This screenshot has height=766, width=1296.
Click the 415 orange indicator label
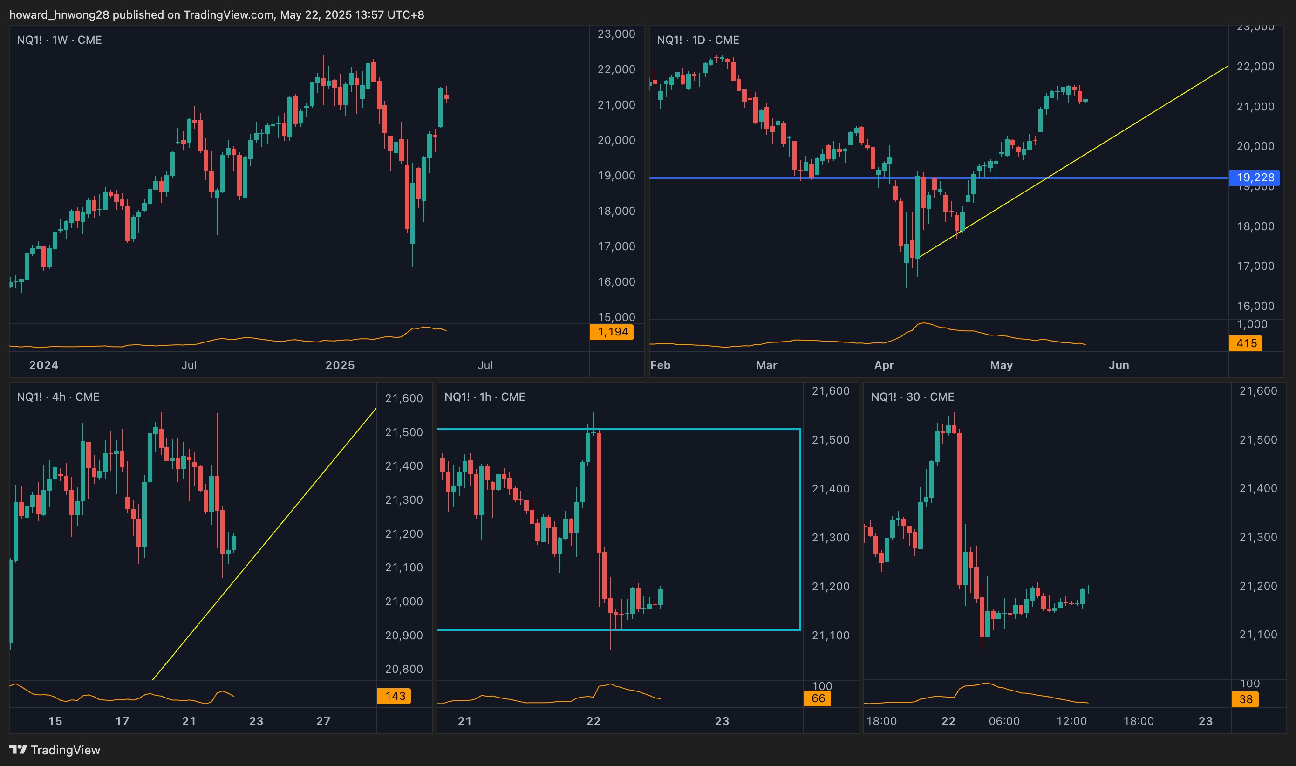click(1246, 343)
